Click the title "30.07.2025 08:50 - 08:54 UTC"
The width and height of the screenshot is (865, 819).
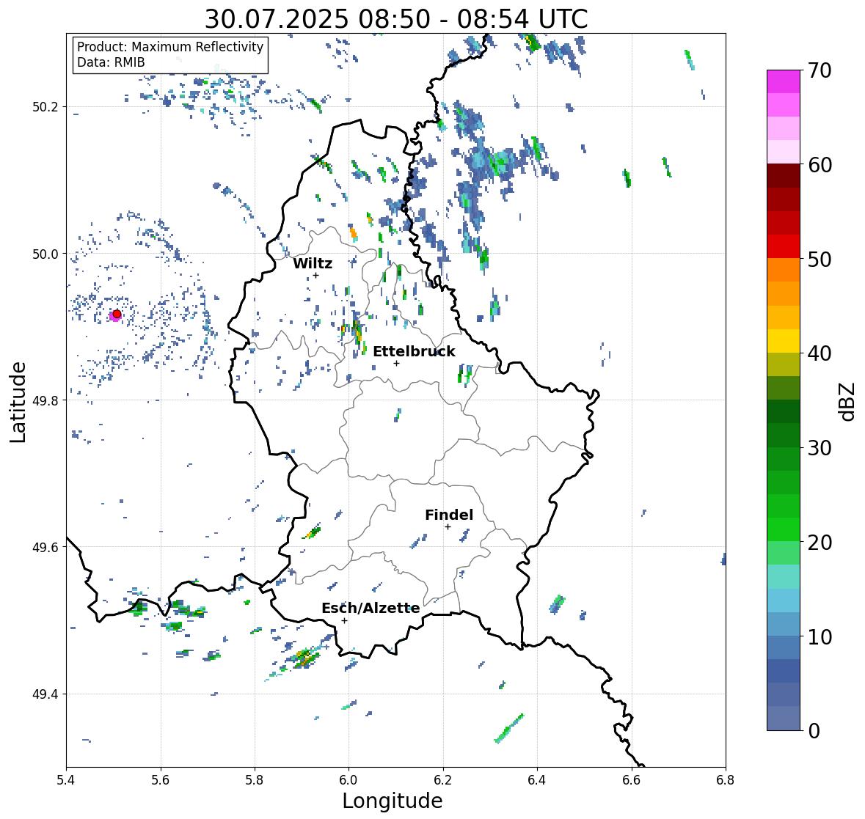396,19
